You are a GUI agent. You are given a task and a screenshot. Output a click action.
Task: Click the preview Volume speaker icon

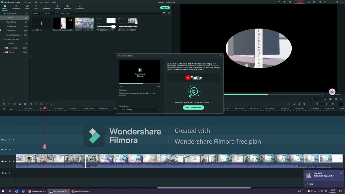coord(336,99)
